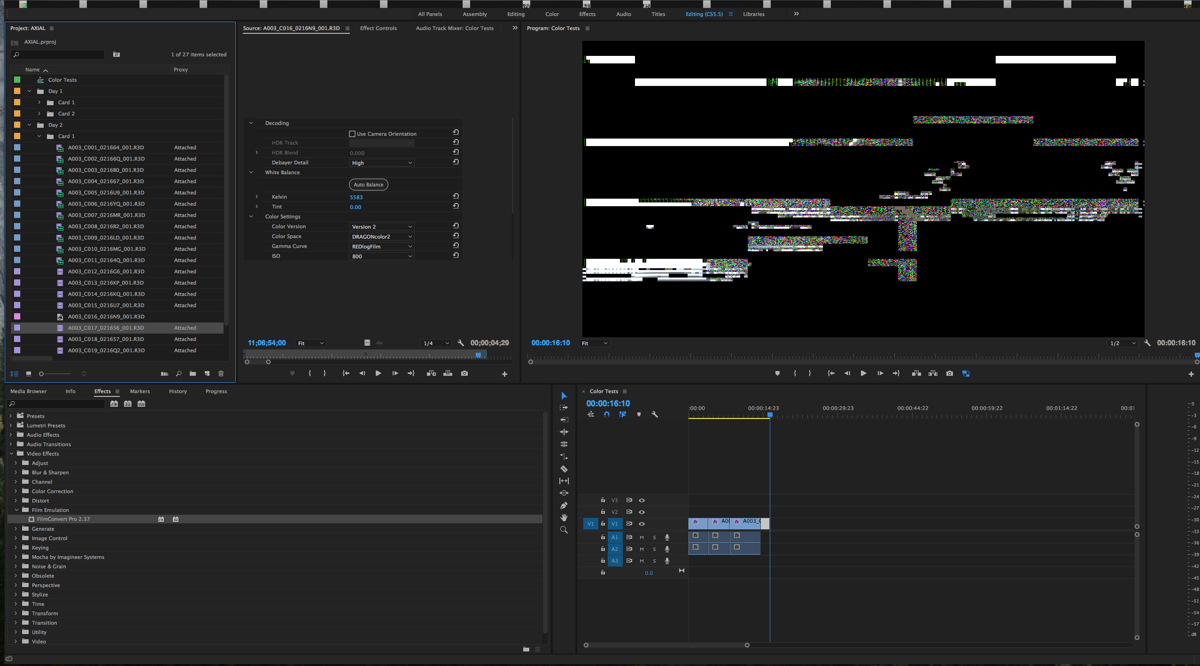The width and height of the screenshot is (1200, 666).
Task: Open the Editing workspace tab
Action: (513, 14)
